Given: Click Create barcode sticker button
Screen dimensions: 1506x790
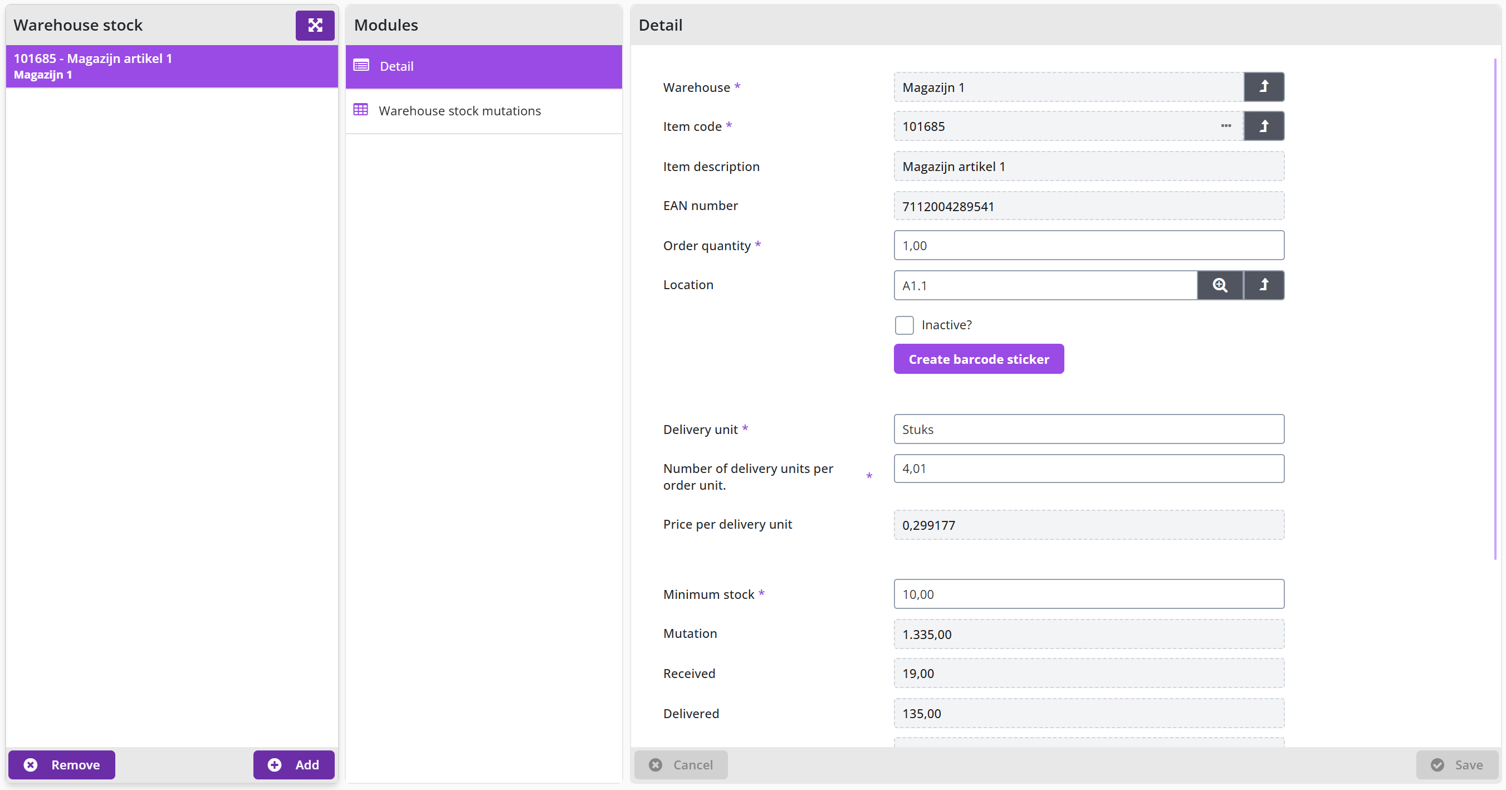Looking at the screenshot, I should coord(979,359).
